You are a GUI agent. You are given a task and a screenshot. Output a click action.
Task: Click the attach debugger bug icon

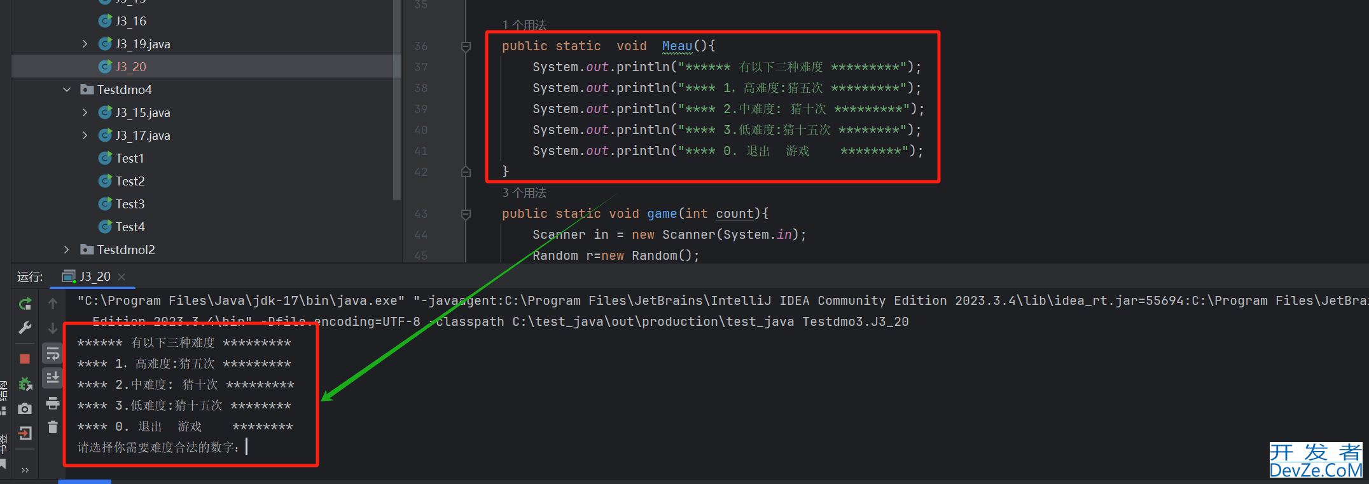point(25,384)
